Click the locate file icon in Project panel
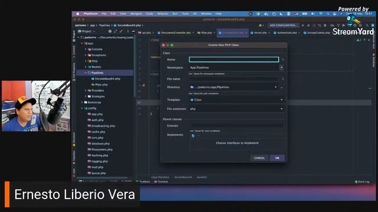 point(110,31)
